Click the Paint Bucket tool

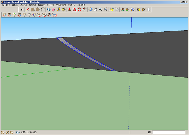click(x=64, y=9)
